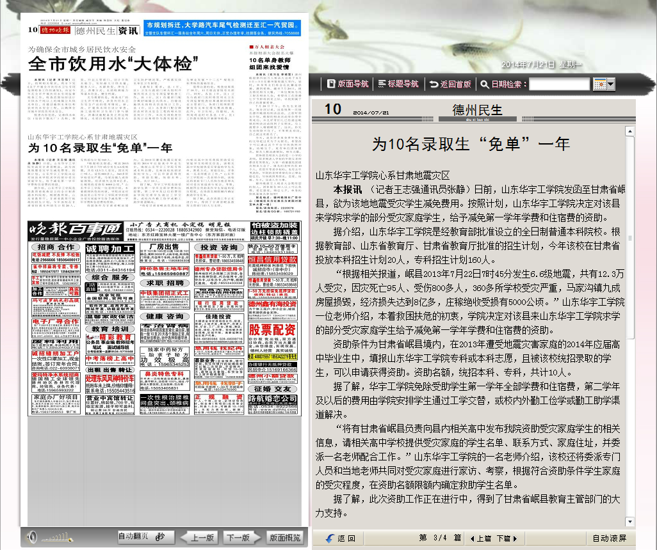Go to previous article 上篇
This screenshot has height=550, width=657.
tap(480, 538)
